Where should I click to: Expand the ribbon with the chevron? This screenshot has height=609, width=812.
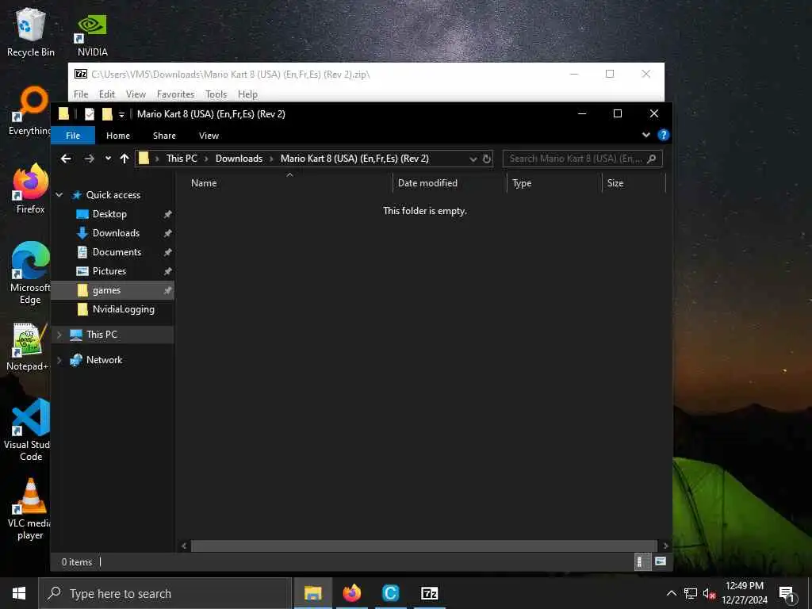pyautogui.click(x=645, y=135)
